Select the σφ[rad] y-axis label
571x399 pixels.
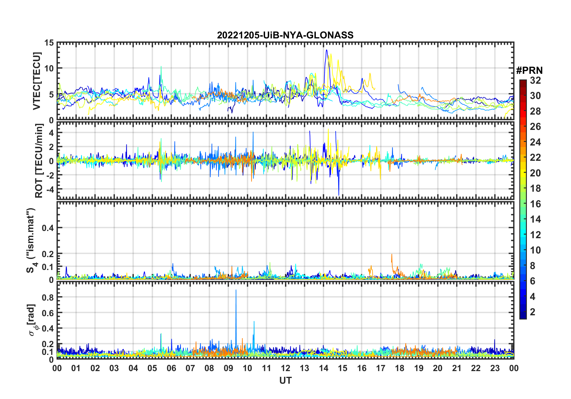[32, 320]
